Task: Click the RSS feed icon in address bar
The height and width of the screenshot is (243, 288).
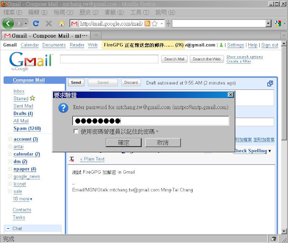Action: pyautogui.click(x=147, y=23)
